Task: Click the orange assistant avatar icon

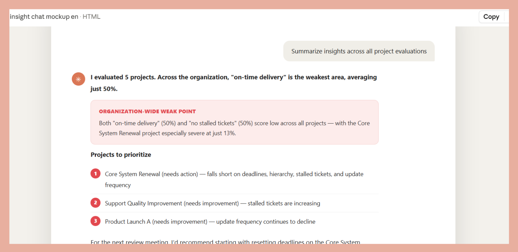Action: click(78, 79)
